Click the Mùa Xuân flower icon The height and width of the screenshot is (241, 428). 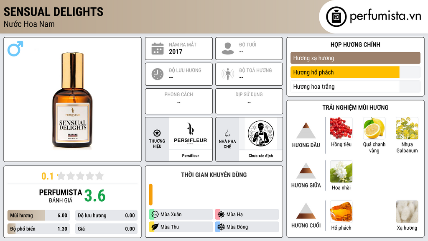pyautogui.click(x=155, y=215)
